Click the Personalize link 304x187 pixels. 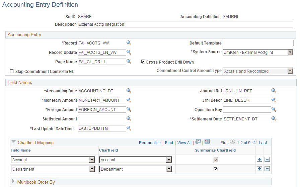[150, 143]
